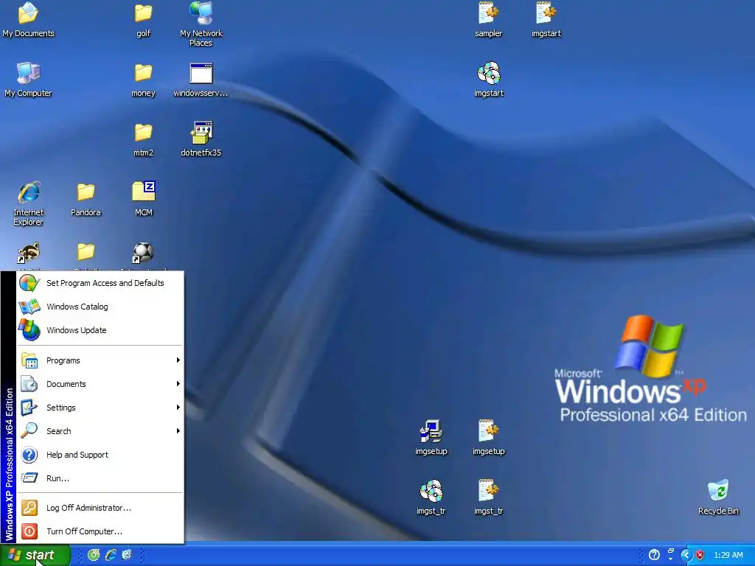755x566 pixels.
Task: Open Set Program Access and Defaults
Action: pos(100,283)
